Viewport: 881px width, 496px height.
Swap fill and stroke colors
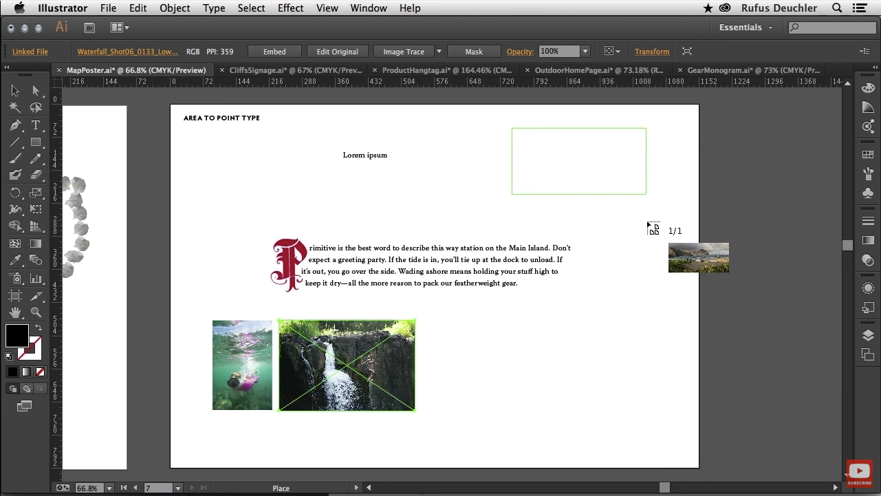click(x=39, y=328)
